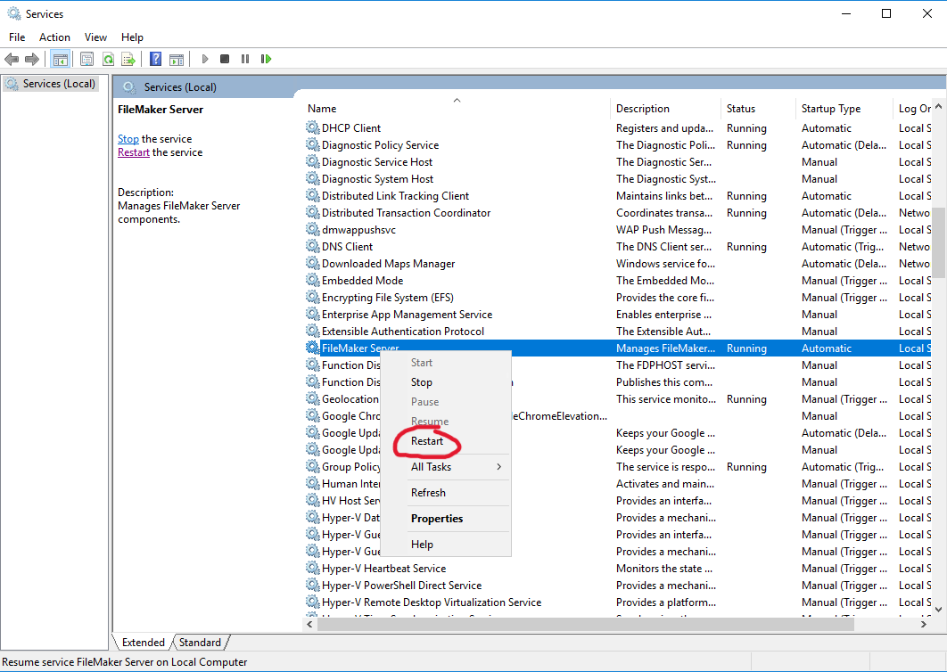Open the File menu
947x672 pixels.
tap(17, 37)
